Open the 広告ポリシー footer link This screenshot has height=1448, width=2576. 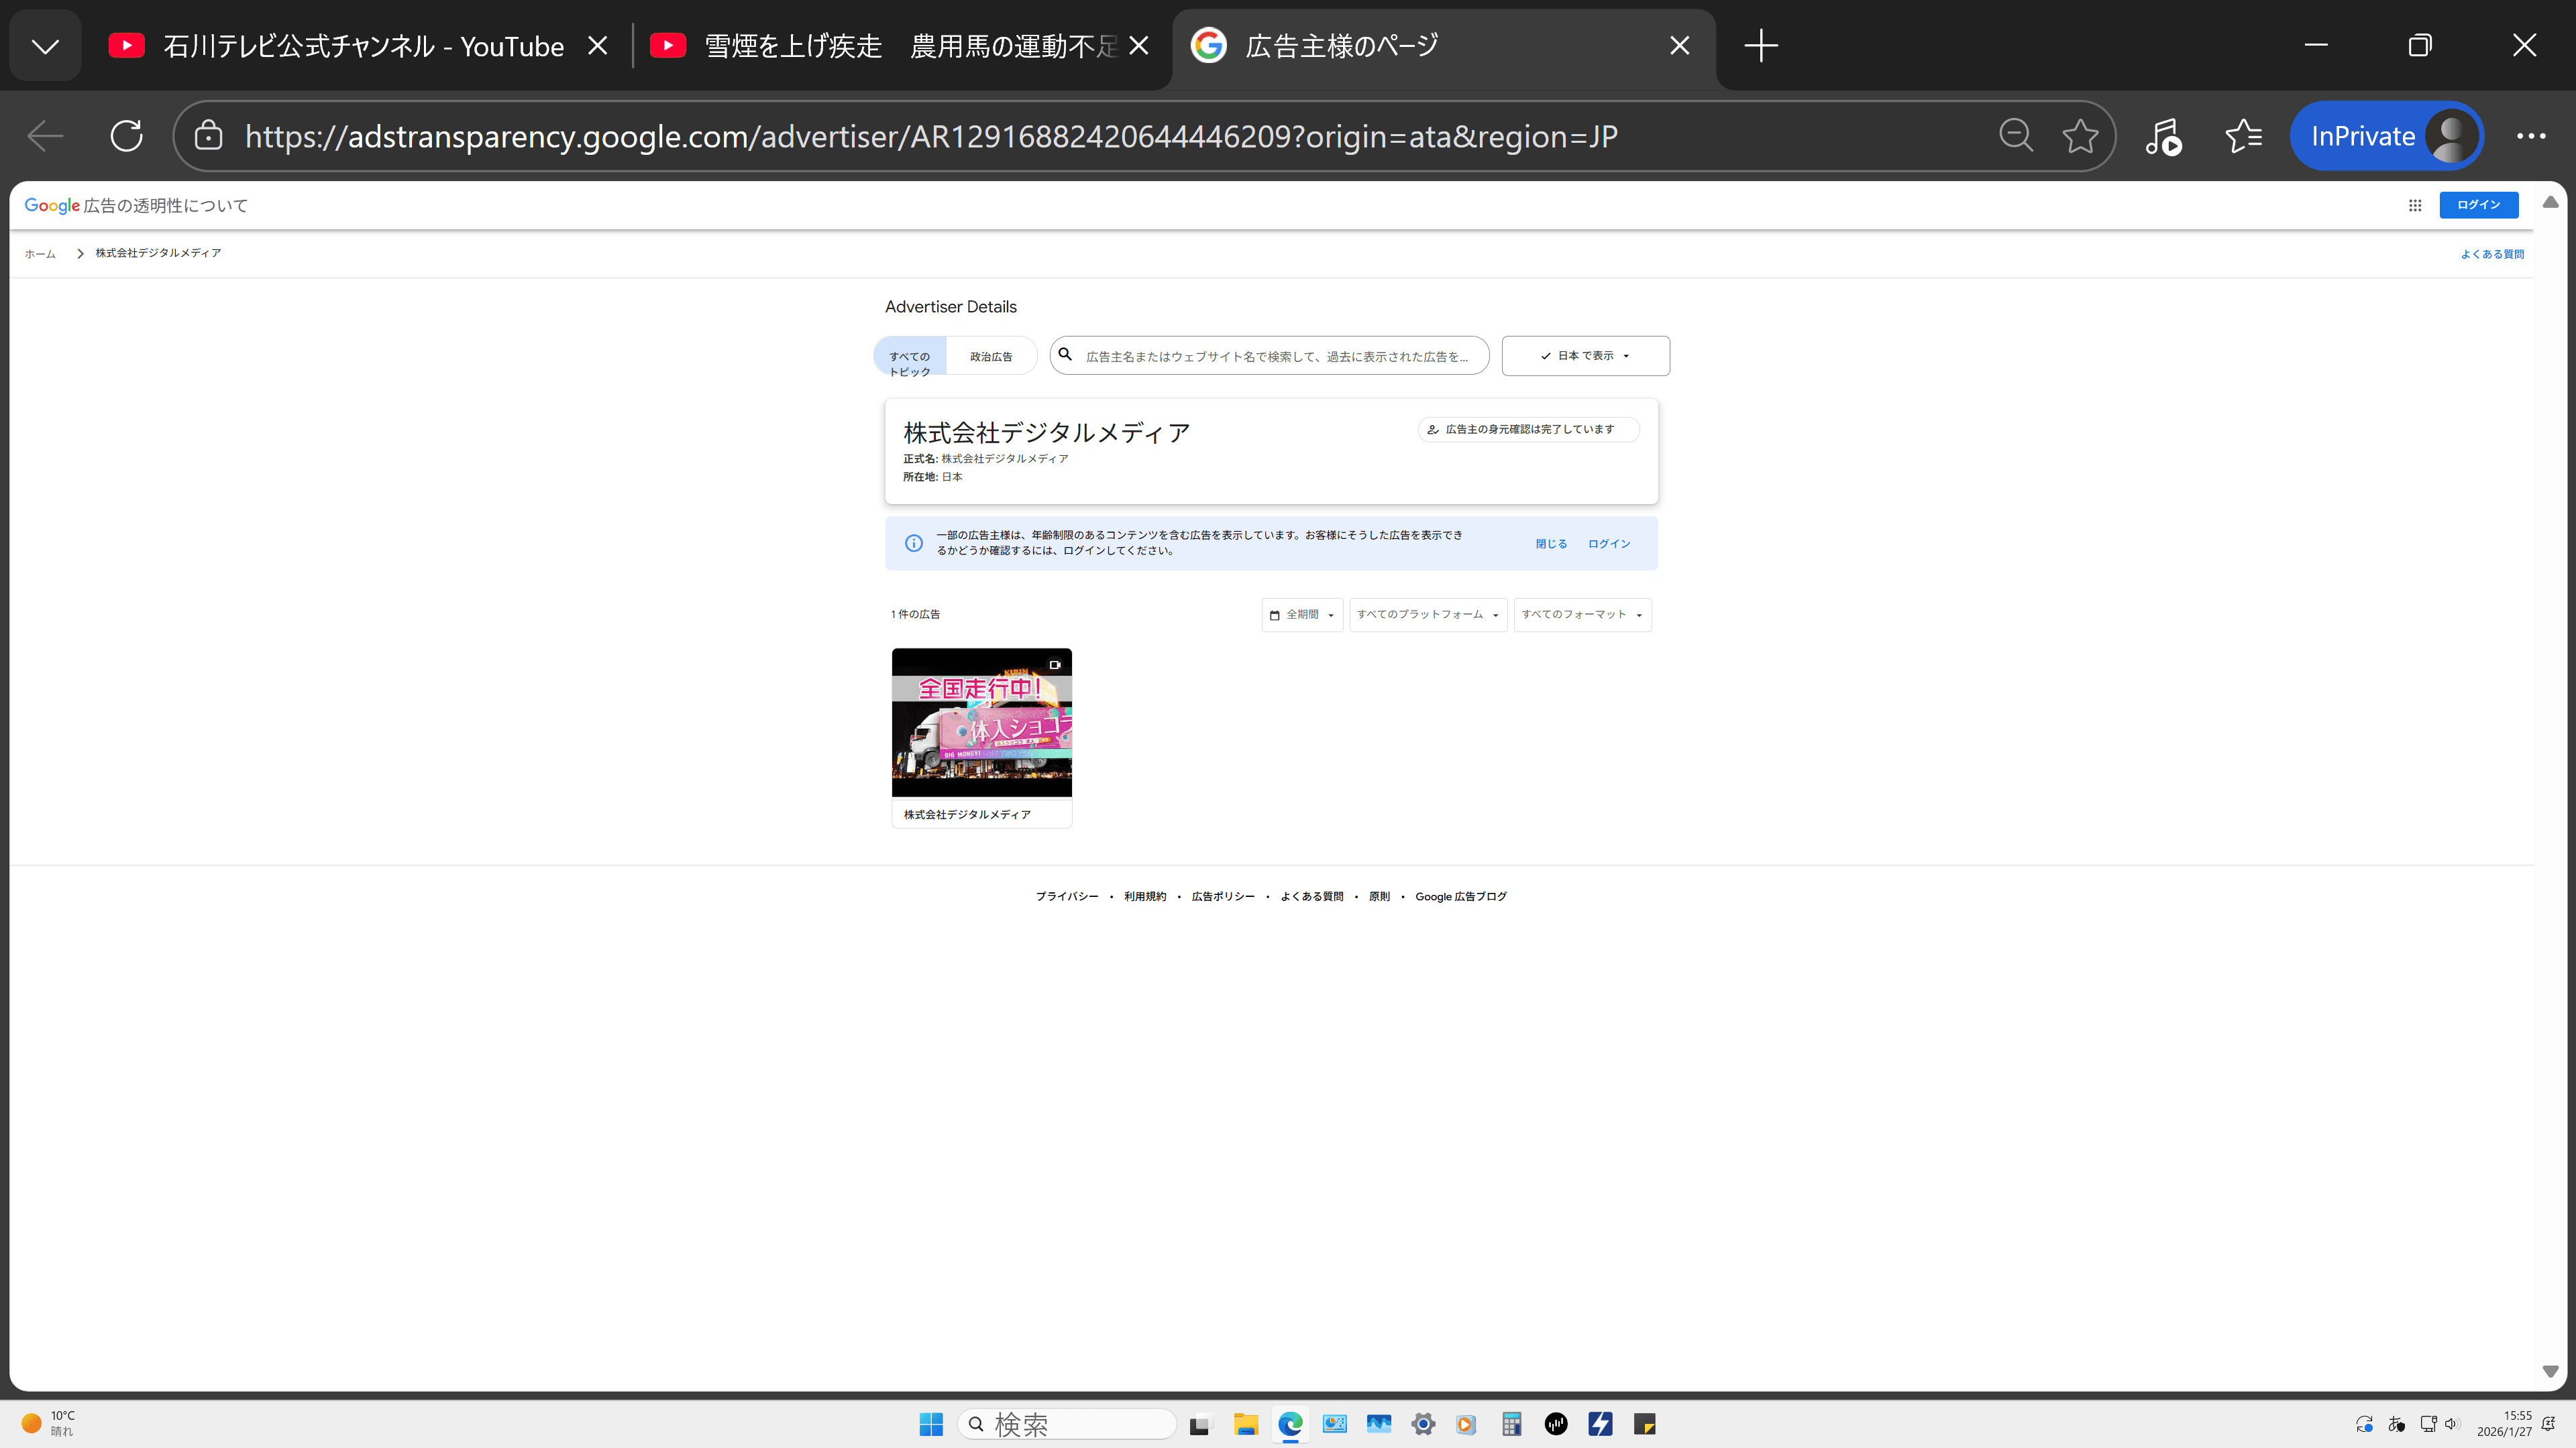[1223, 896]
